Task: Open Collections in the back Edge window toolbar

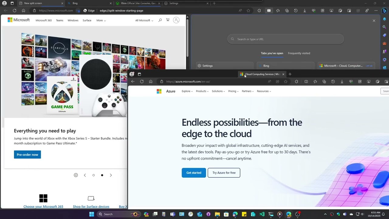Action: point(287,11)
